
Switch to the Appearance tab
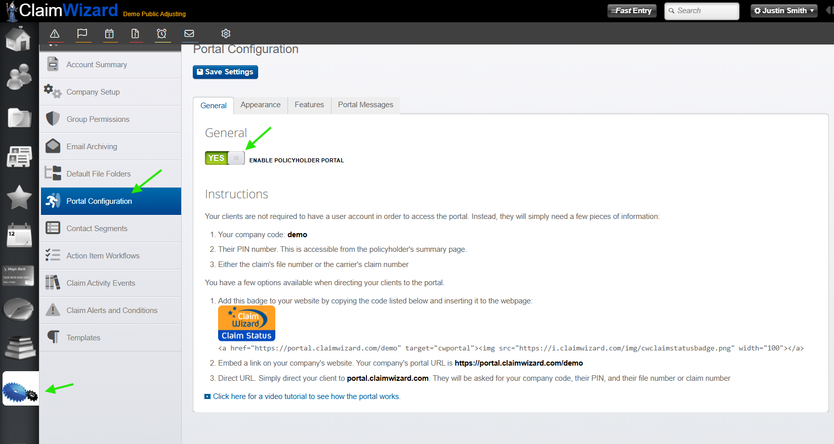pos(261,105)
